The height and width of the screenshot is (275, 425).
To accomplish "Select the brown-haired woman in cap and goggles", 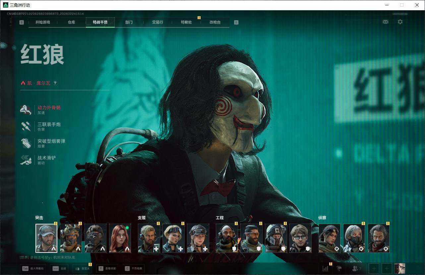I will pos(198,238).
